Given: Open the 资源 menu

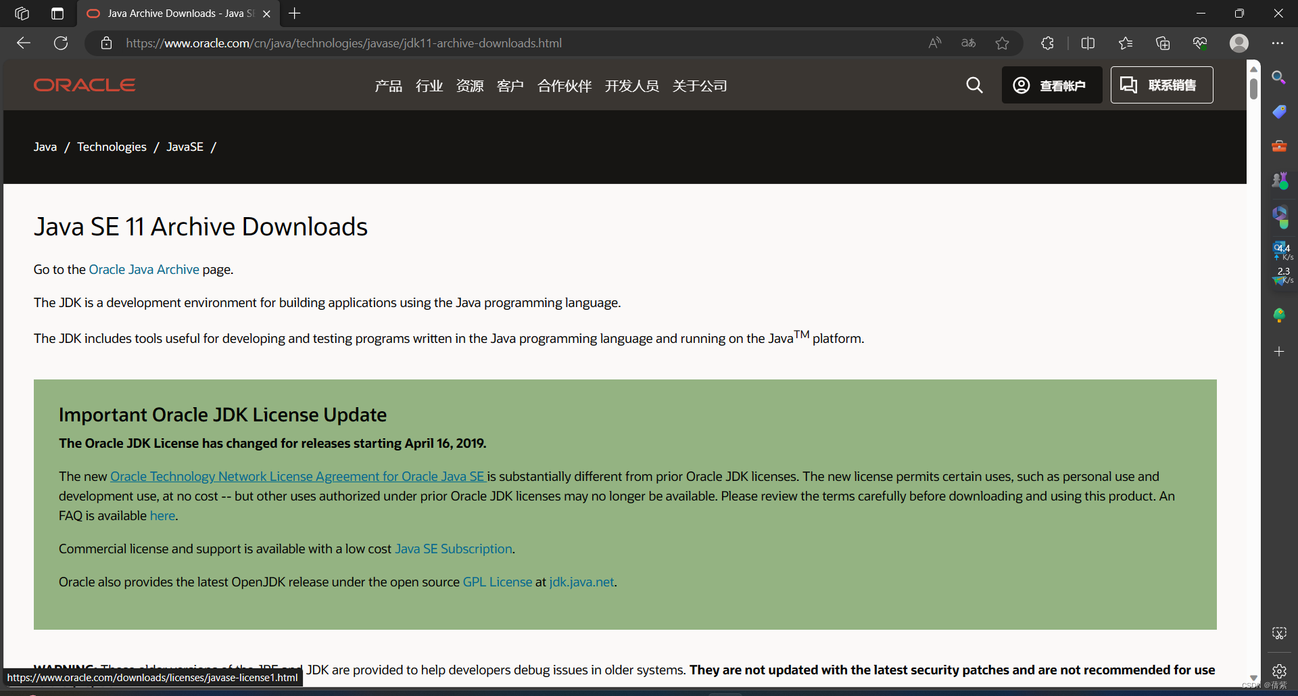Looking at the screenshot, I should click(470, 86).
